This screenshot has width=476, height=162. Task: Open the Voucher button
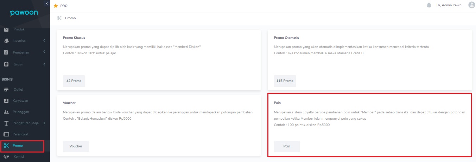click(76, 146)
